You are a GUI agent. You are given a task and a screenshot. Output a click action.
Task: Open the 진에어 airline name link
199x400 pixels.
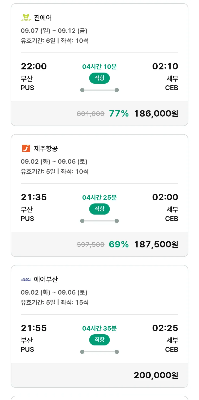coord(43,18)
